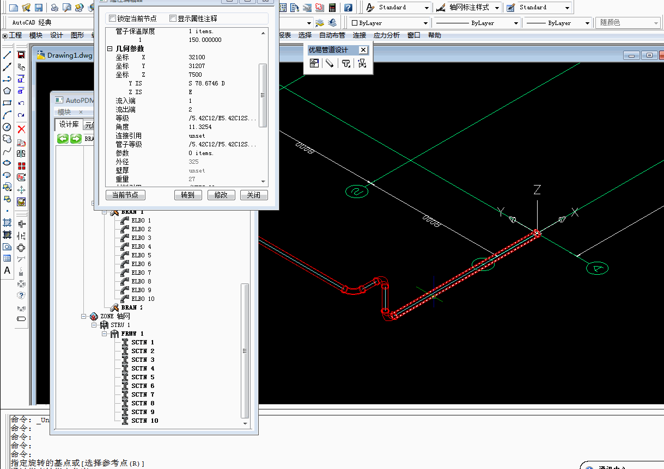Screen dimensions: 664x469
Task: Click the 角度 value 11.3254
Action: click(x=200, y=127)
